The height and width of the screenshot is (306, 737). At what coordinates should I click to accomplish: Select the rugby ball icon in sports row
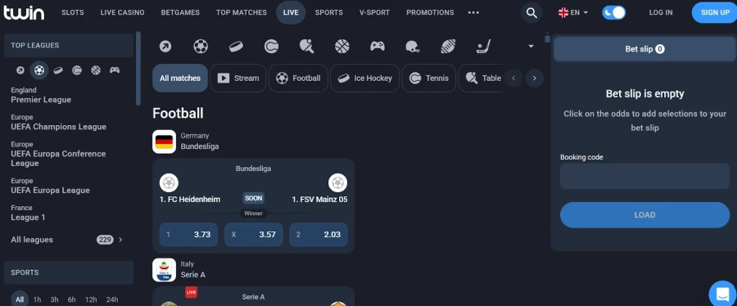pos(448,46)
